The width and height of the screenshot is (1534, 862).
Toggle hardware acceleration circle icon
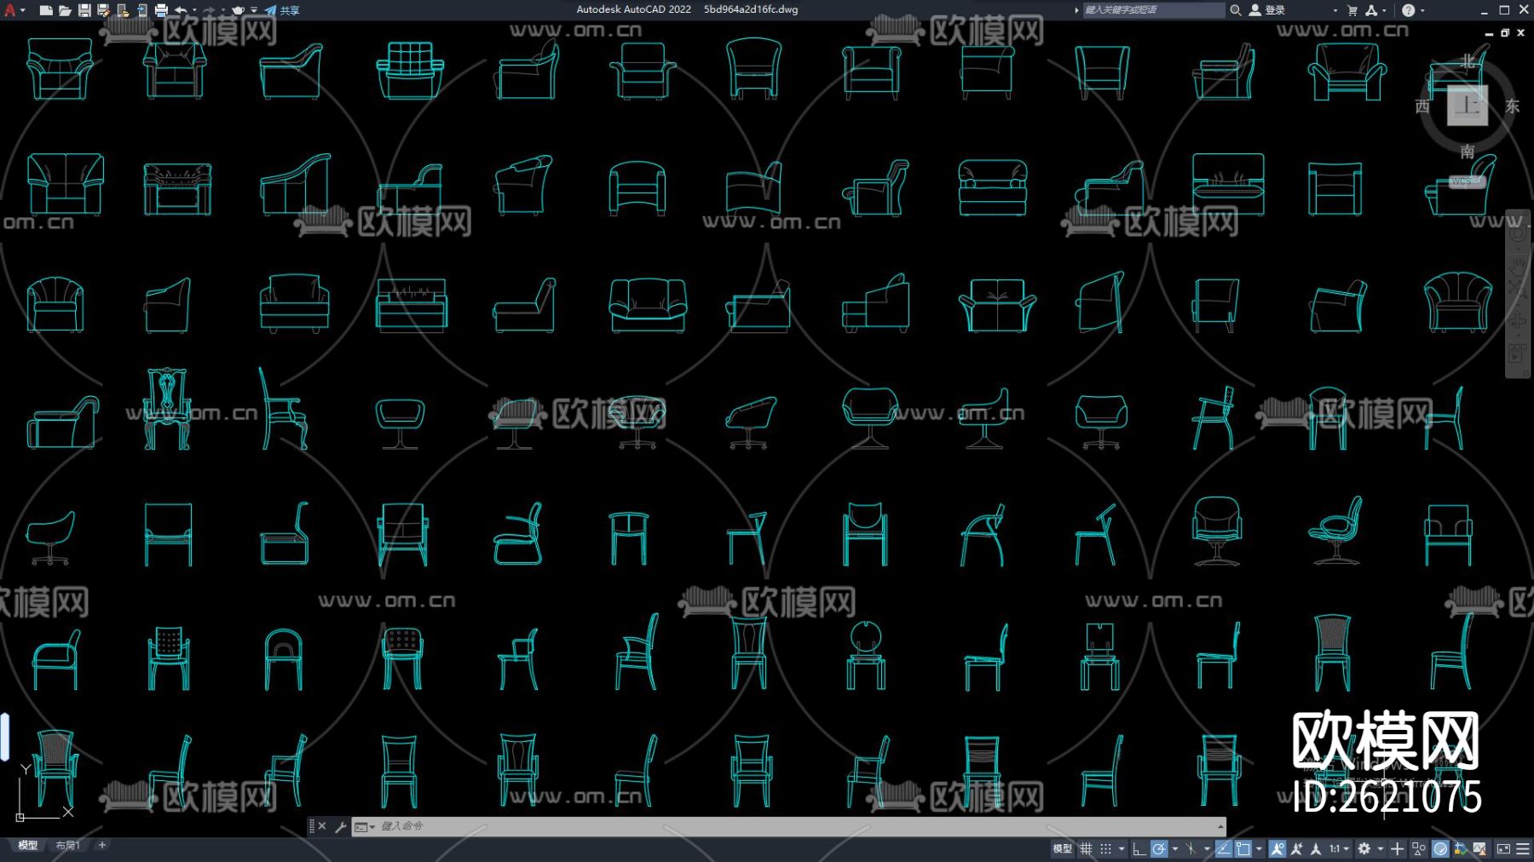(x=1440, y=848)
